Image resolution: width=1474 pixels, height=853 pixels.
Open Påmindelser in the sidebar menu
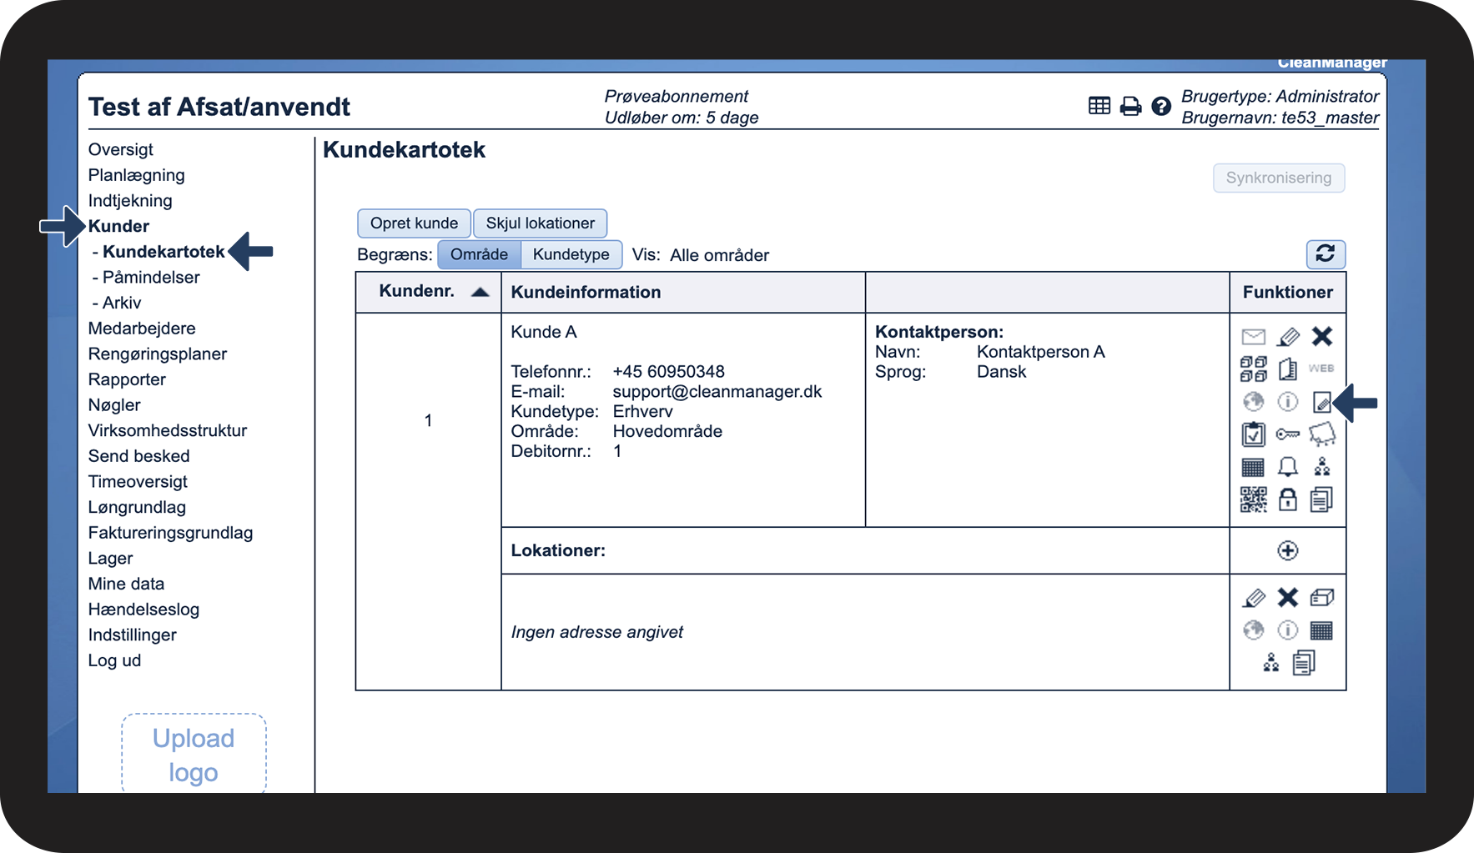[x=150, y=277]
